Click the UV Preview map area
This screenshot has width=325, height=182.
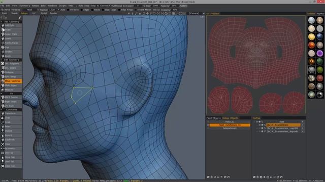pyautogui.click(x=256, y=65)
